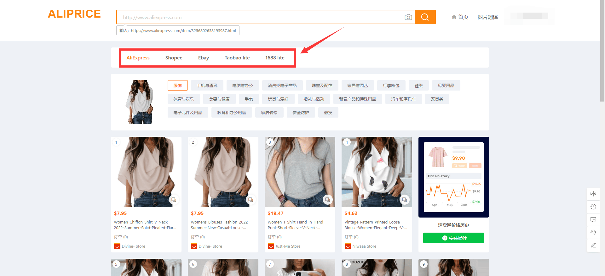Open the Women-Chiffon-Shirt-V-Neck product title

point(145,225)
